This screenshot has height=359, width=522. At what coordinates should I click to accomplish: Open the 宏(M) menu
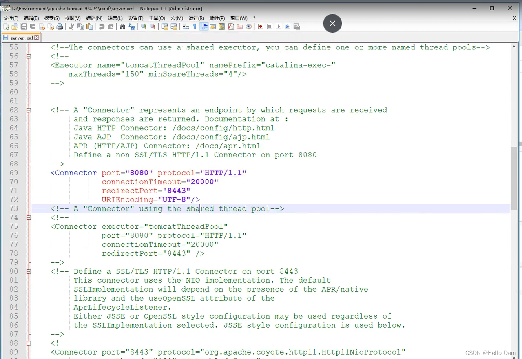[x=177, y=18]
